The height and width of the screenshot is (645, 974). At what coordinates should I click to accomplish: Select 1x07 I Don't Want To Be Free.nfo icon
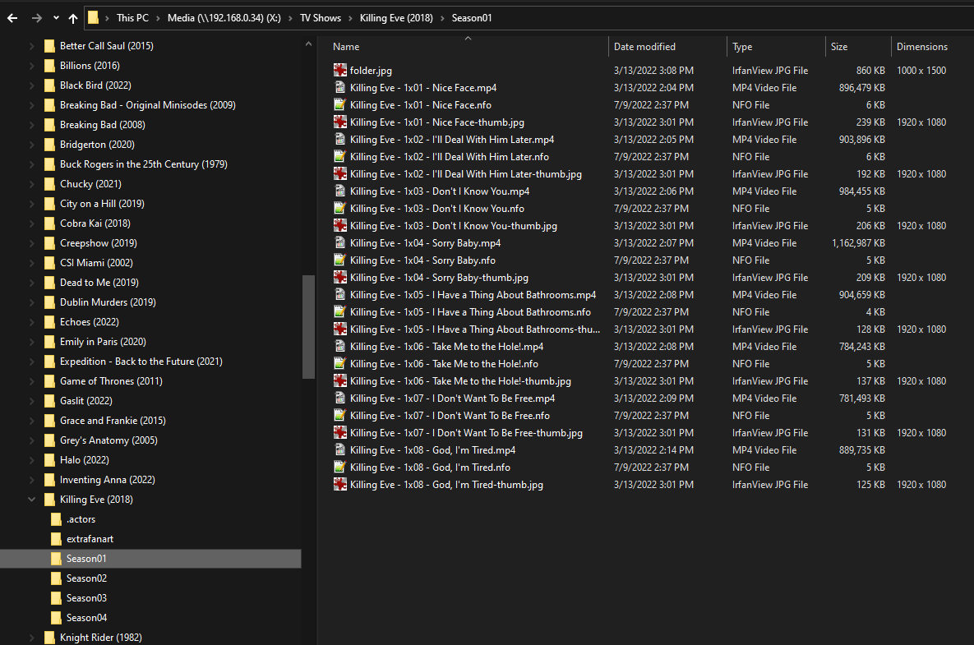(339, 415)
